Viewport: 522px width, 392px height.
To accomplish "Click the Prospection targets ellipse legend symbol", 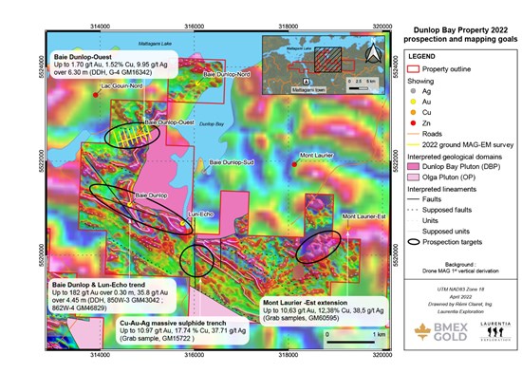I will (x=414, y=242).
